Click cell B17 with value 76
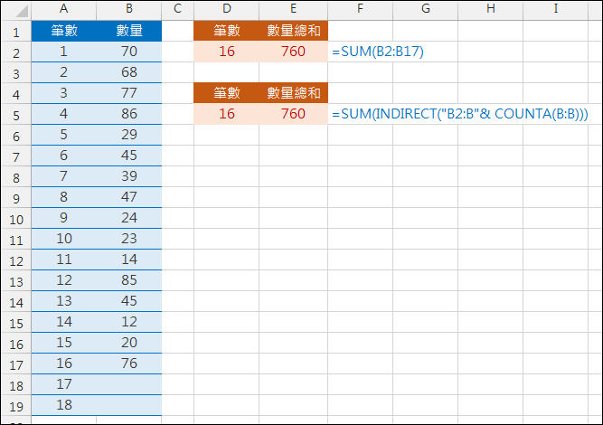The height and width of the screenshot is (425, 603). point(129,364)
